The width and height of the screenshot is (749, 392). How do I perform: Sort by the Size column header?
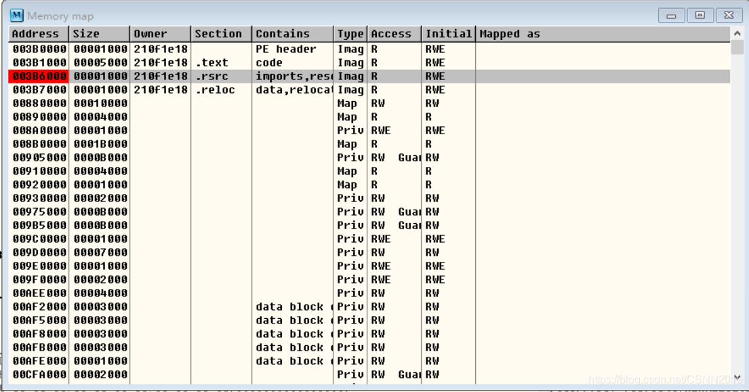pos(100,34)
